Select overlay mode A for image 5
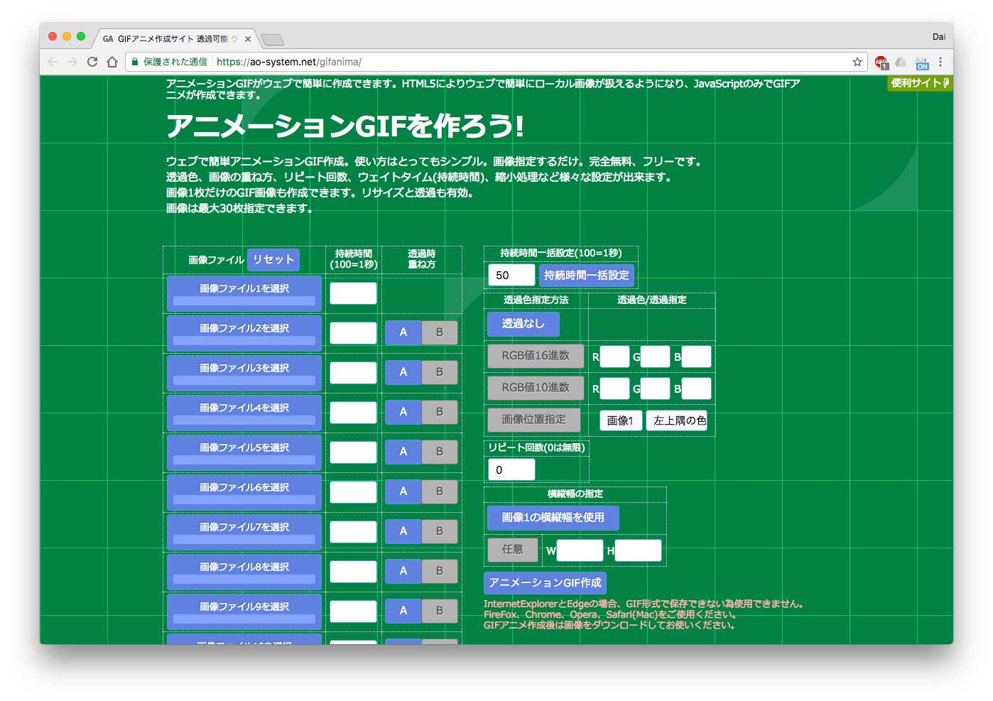This screenshot has width=993, height=701. pyautogui.click(x=403, y=452)
